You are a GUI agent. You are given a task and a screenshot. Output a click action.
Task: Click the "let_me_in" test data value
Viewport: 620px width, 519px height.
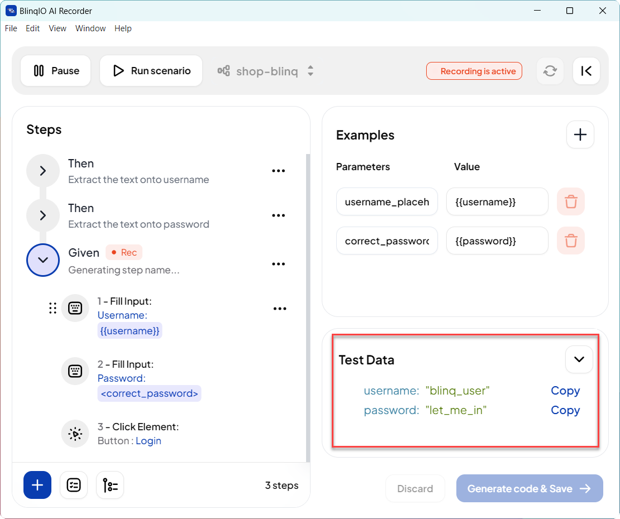[x=456, y=410]
